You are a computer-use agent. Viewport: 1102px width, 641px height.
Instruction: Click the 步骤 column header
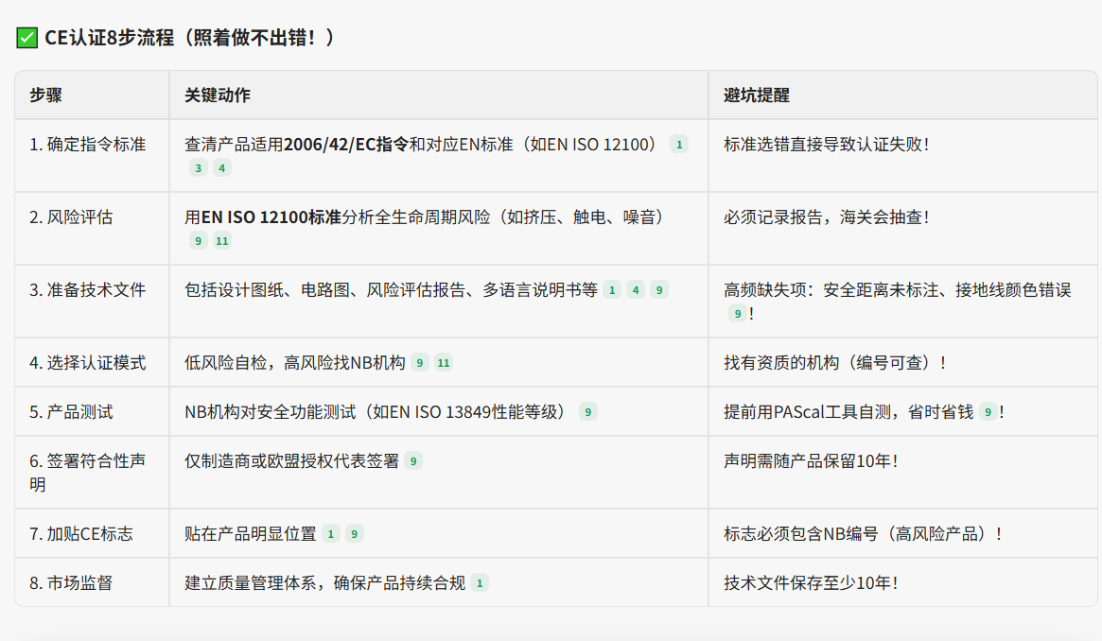(x=46, y=95)
